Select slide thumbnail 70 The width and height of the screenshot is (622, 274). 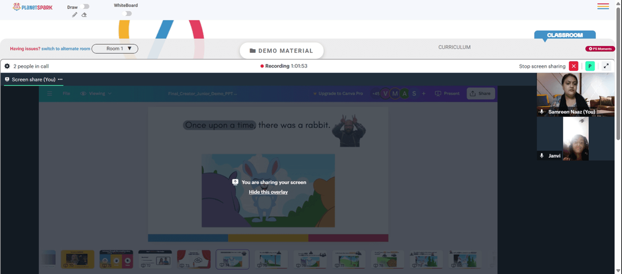(78, 259)
